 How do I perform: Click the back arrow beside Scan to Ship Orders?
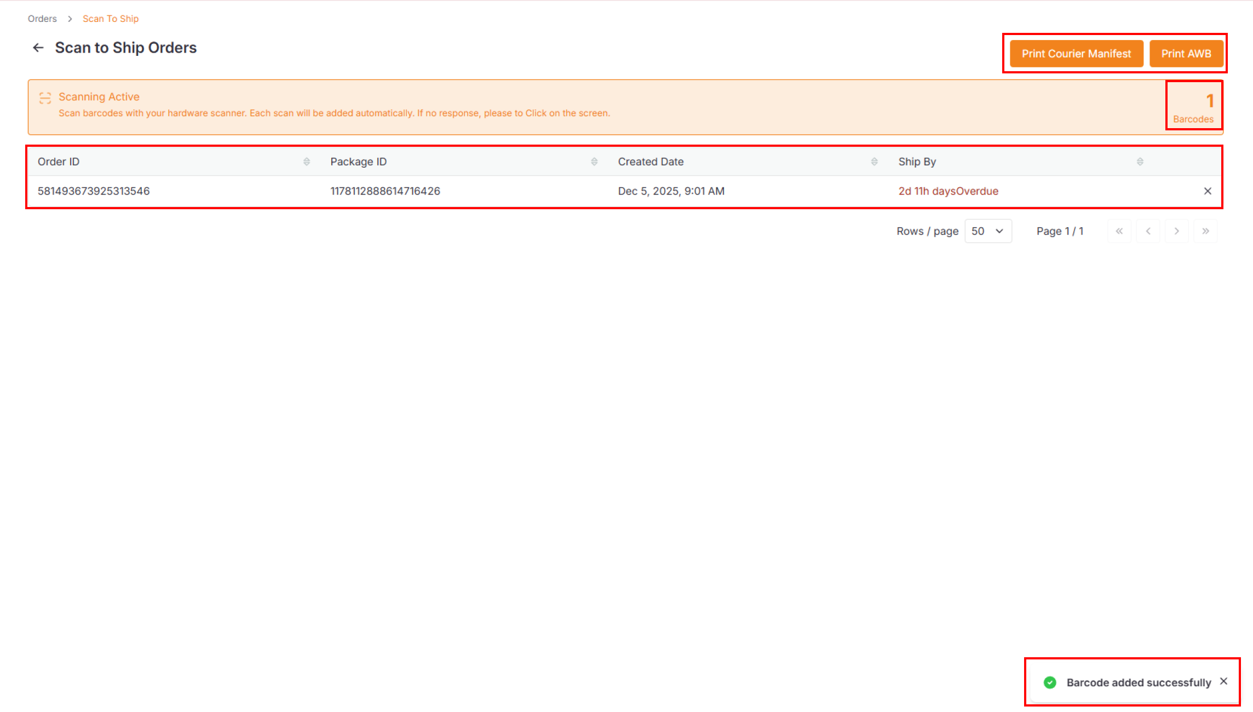click(x=38, y=48)
